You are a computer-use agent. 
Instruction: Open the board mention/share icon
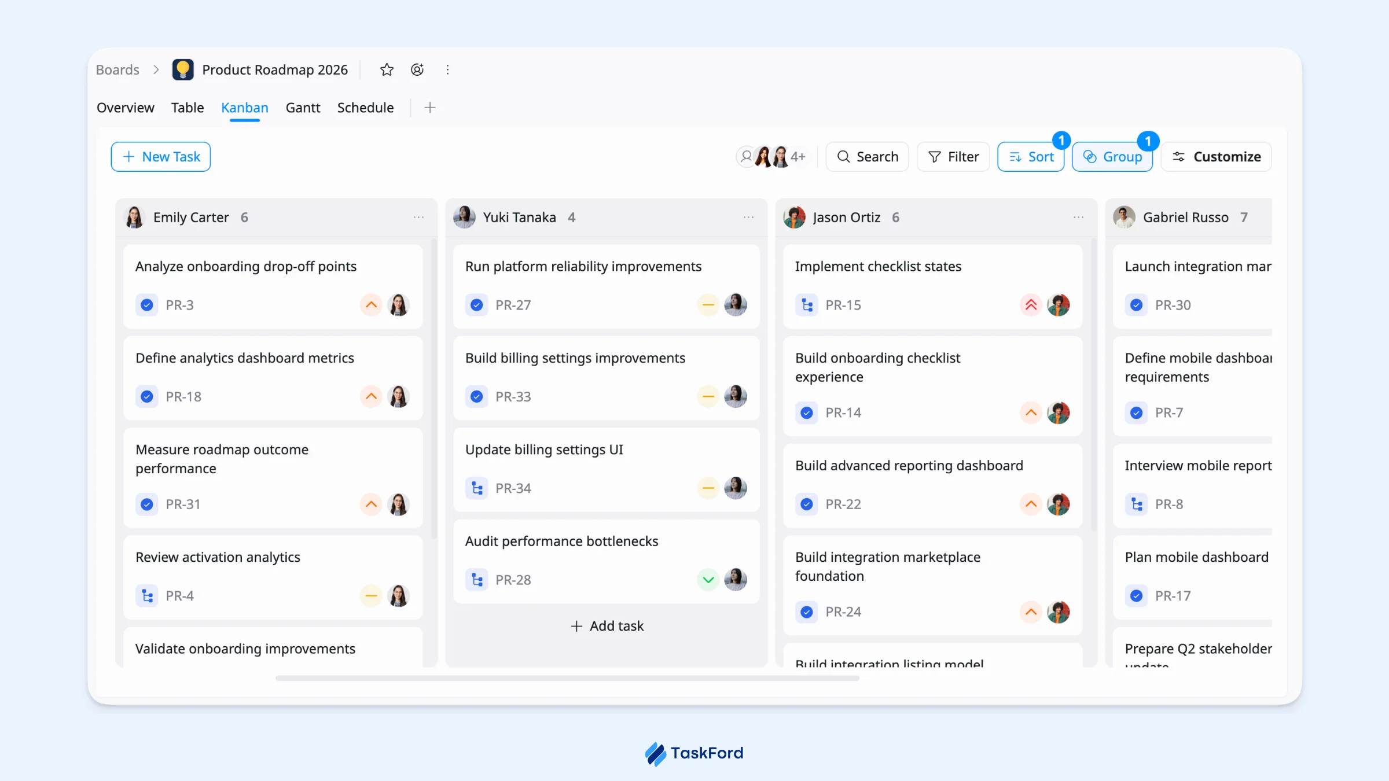coord(417,70)
